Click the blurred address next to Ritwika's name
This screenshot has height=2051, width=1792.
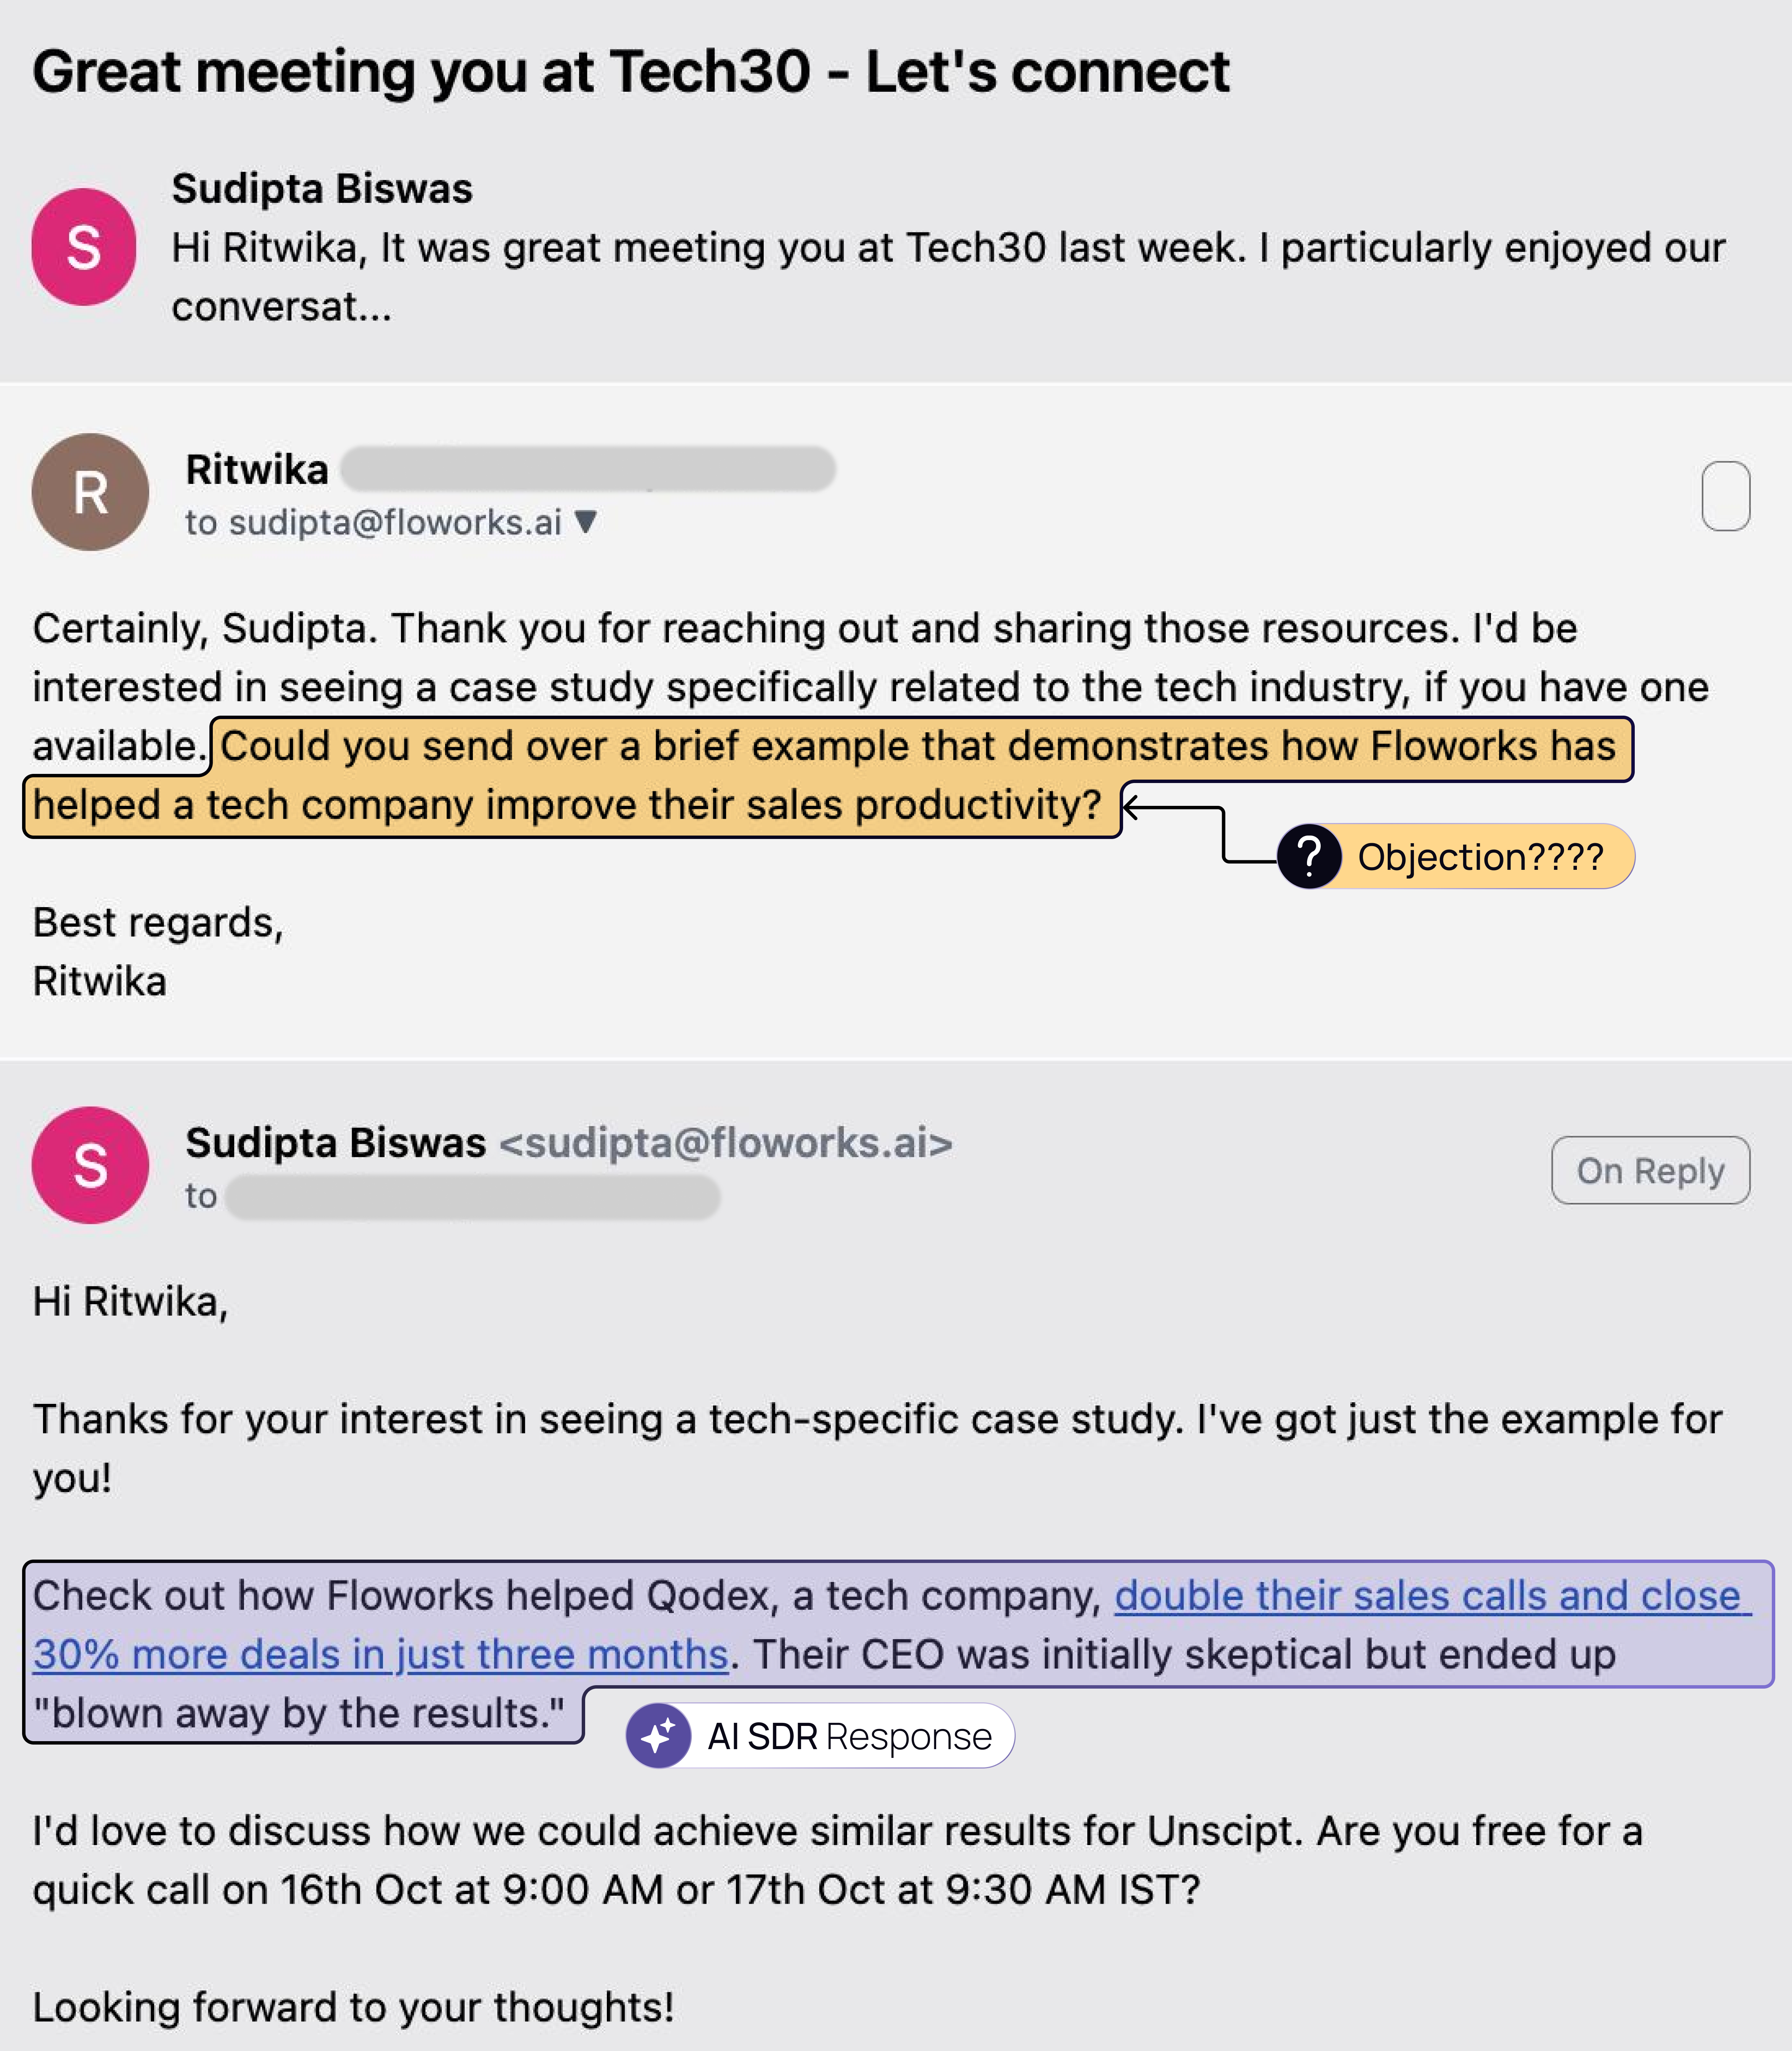tap(588, 469)
